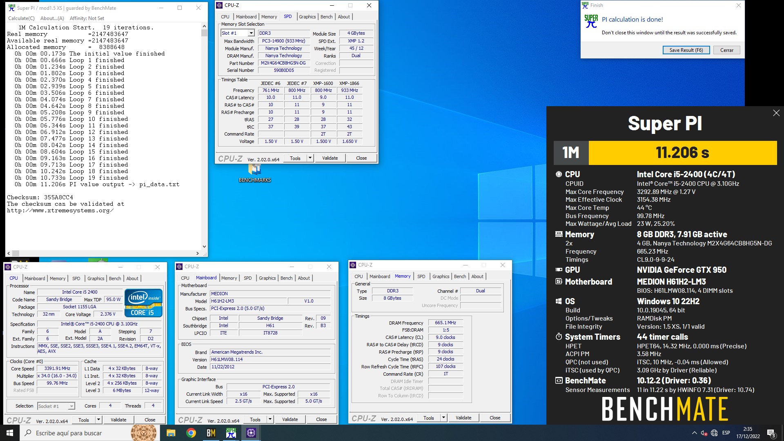
Task: Click the Part Number field M2X4G64CB8HG5N-DG
Action: 284,63
